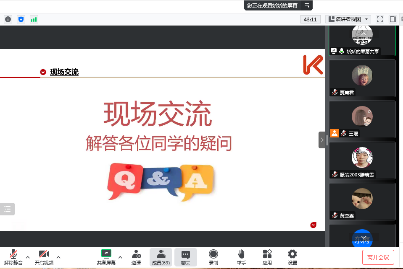Open the Invite (邀请) icon
Viewport: 403px width, 269px height.
[136, 257]
